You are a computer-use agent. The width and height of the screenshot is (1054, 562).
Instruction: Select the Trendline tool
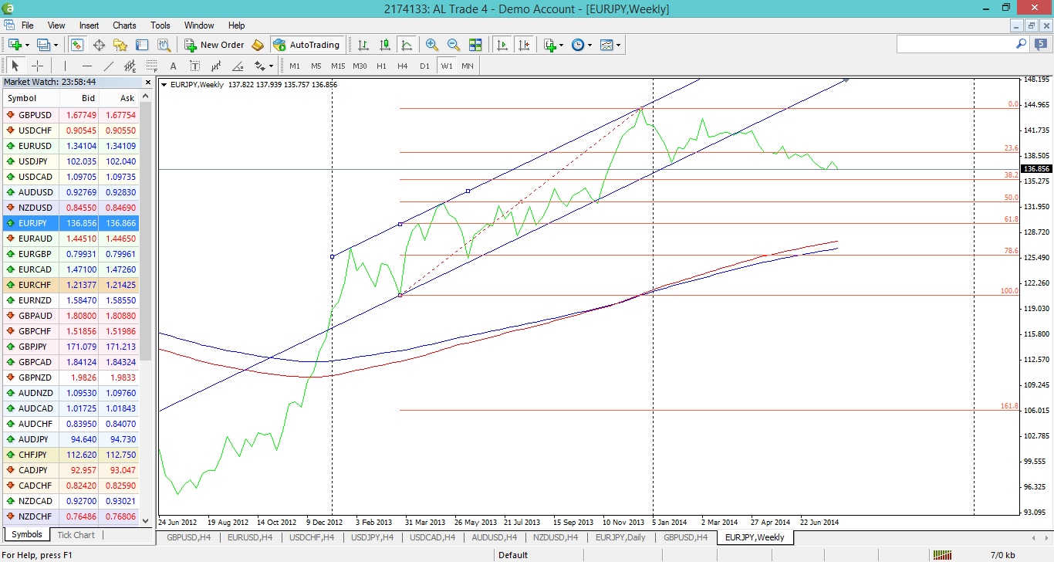[x=109, y=66]
